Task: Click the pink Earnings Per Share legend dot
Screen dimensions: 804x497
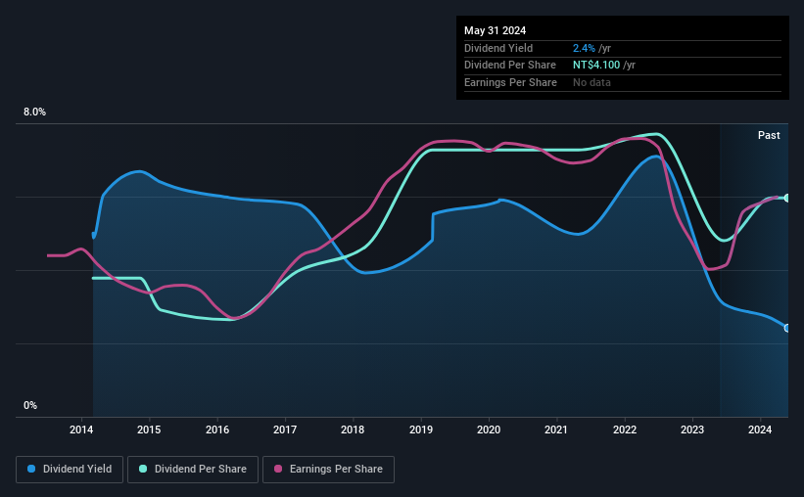Action: (278, 469)
